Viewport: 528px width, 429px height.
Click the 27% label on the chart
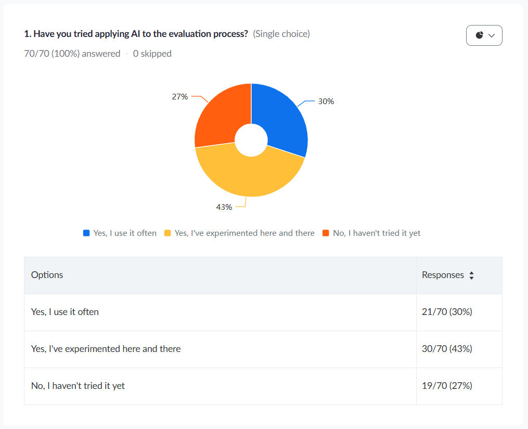(179, 96)
